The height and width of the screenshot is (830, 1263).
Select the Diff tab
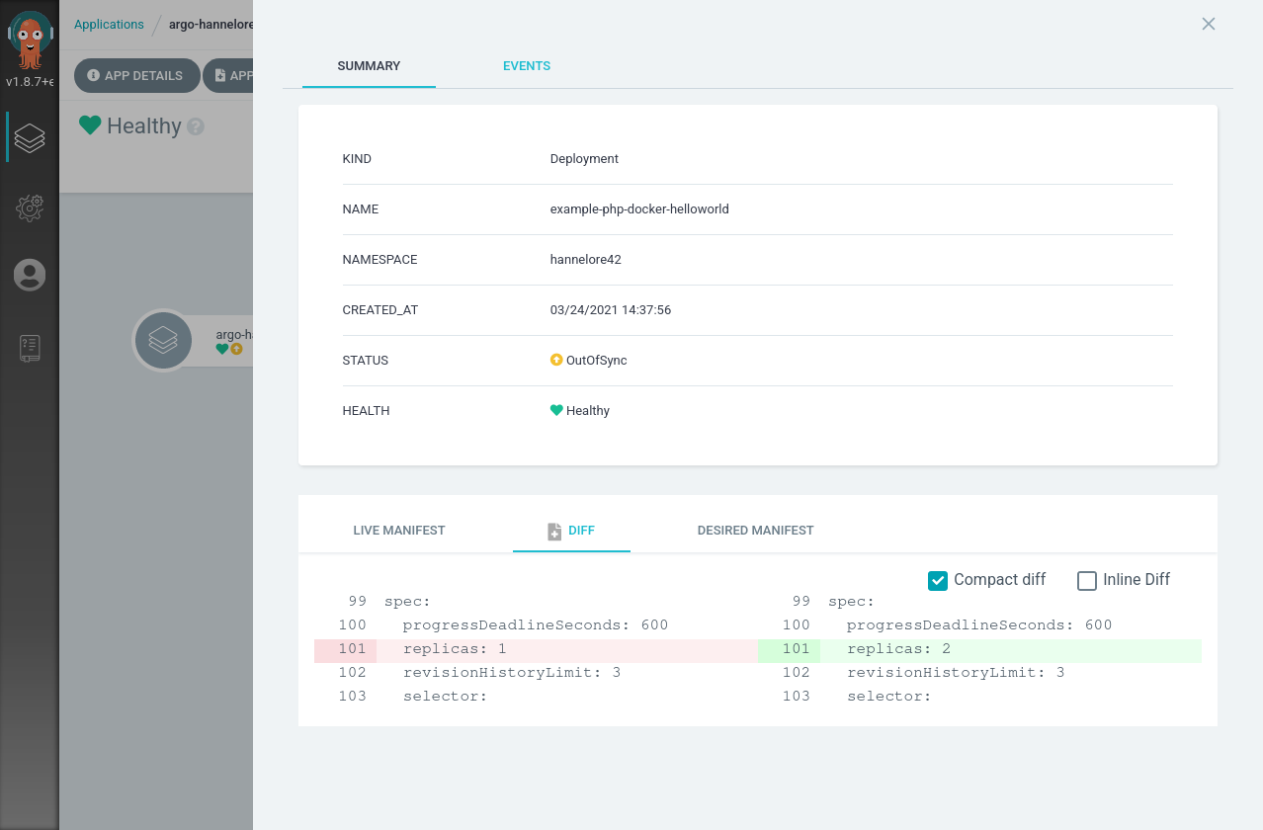(x=571, y=531)
